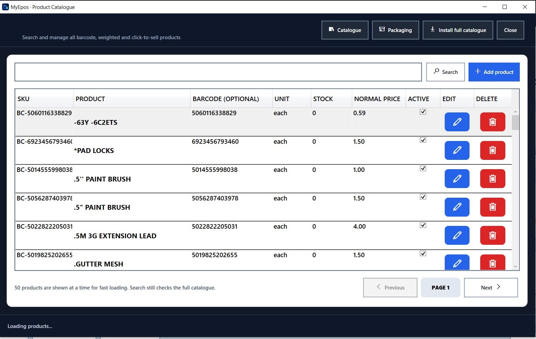The image size is (536, 339).
Task: Go to the Next page
Action: 491,287
